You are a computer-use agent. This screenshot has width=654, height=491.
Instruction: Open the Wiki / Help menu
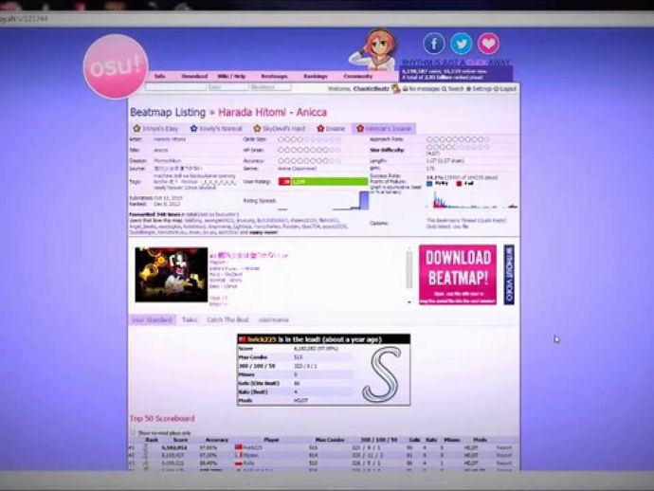tap(231, 77)
